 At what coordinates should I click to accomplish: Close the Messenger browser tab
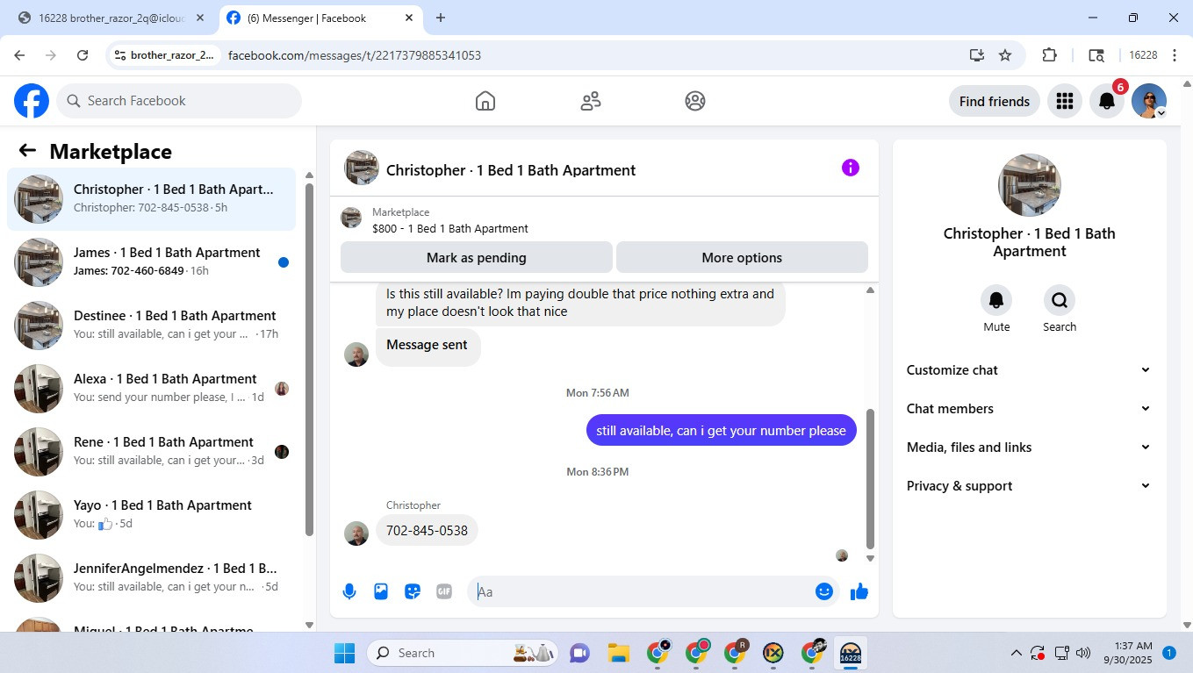pyautogui.click(x=409, y=18)
